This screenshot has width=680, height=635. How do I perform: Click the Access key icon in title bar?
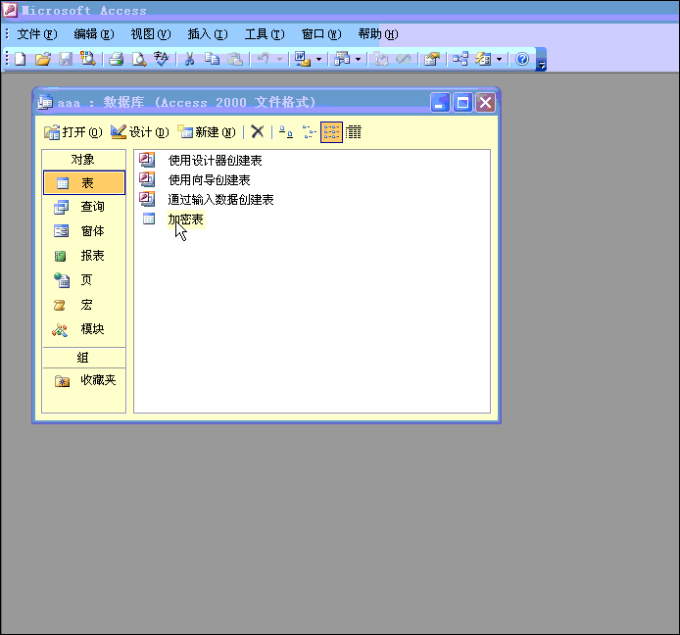tap(10, 10)
